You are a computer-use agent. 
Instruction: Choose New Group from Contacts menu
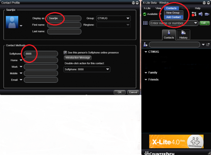[173, 13]
